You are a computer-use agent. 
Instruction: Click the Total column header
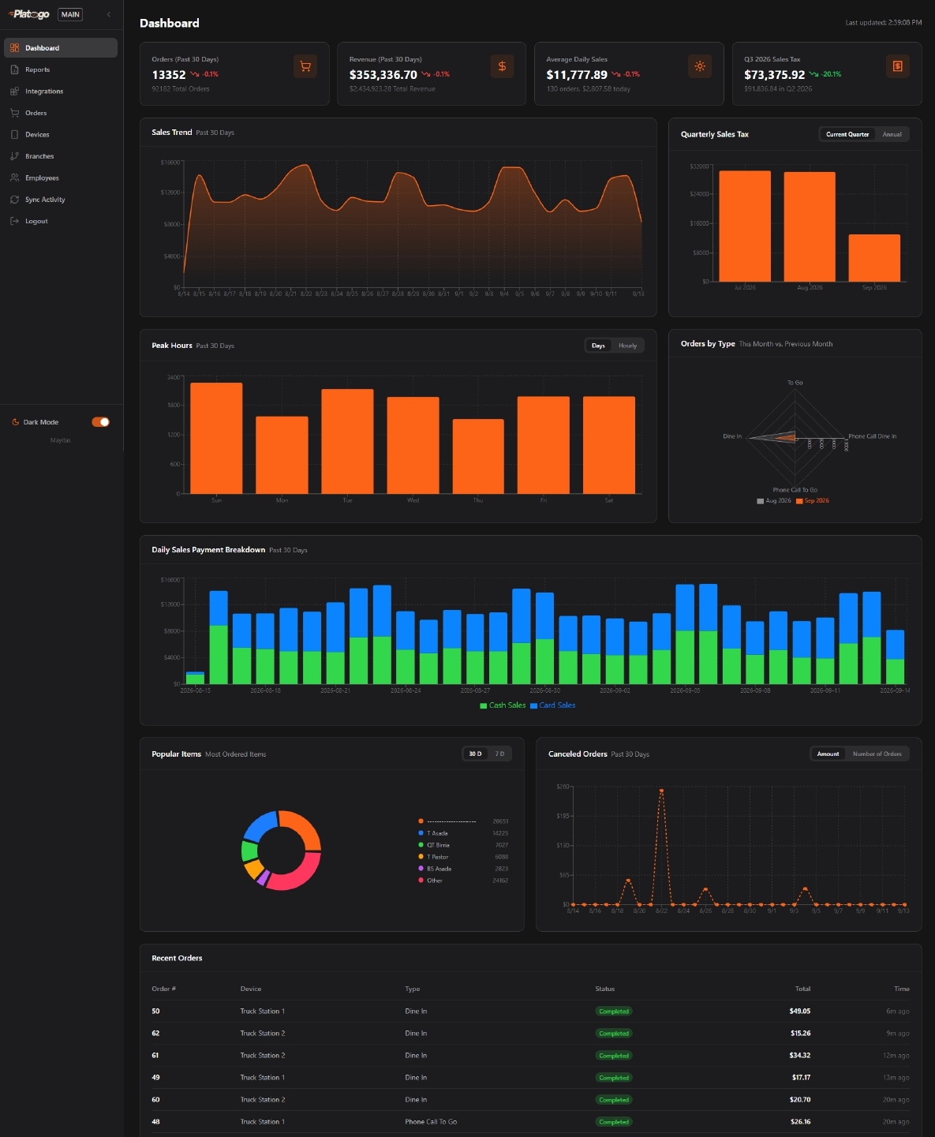pyautogui.click(x=802, y=989)
